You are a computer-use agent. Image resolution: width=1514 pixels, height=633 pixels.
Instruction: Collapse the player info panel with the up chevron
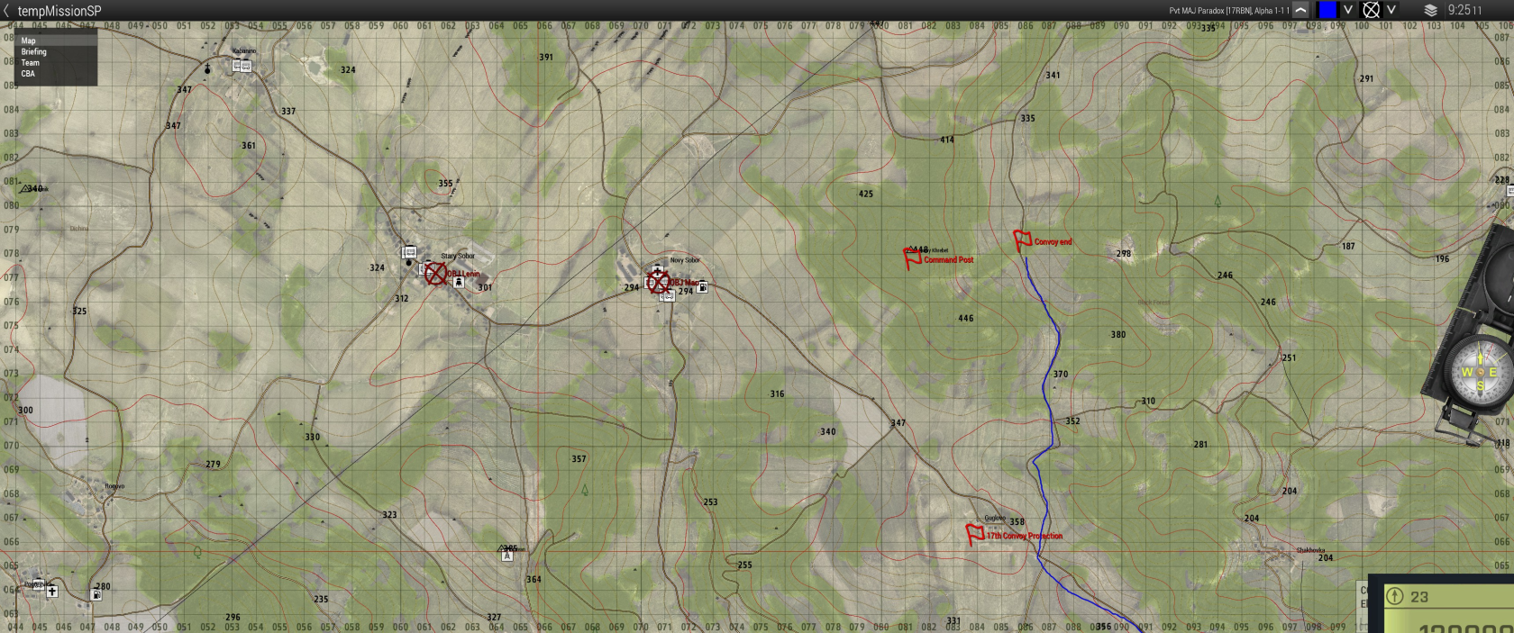click(1300, 10)
